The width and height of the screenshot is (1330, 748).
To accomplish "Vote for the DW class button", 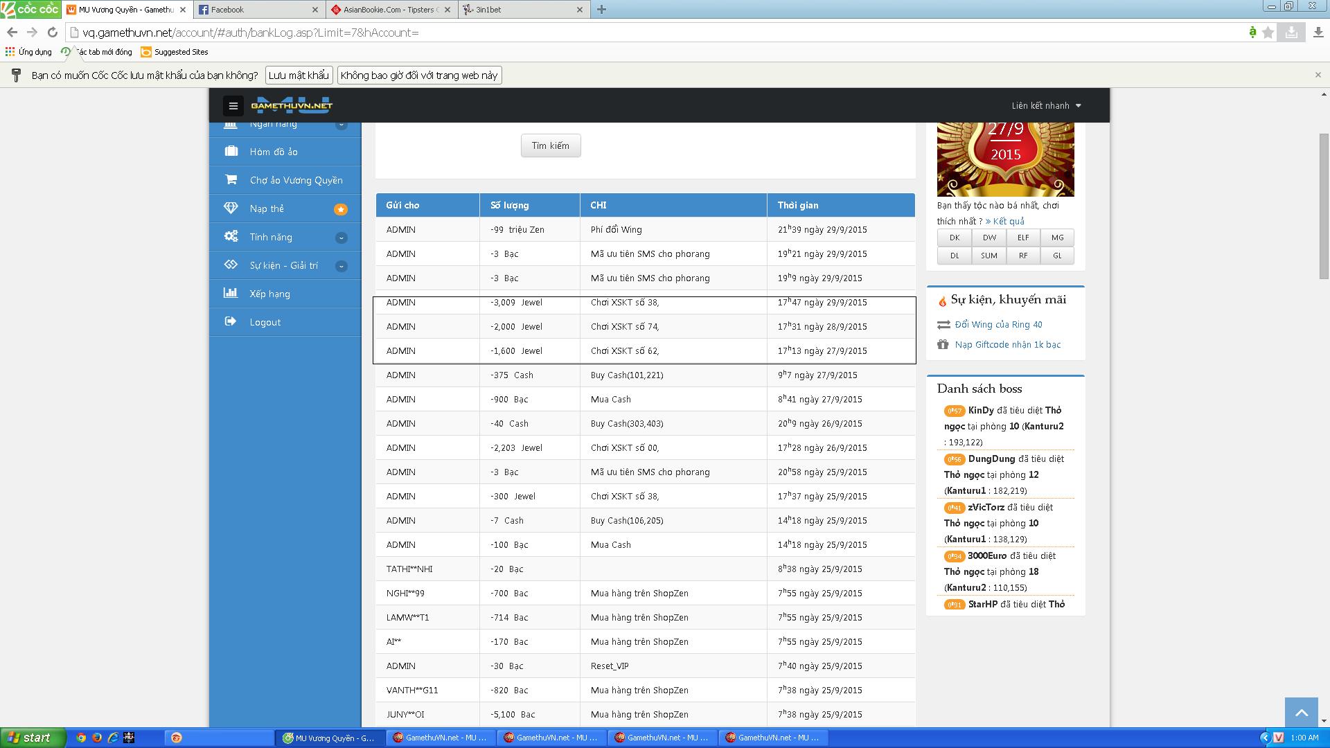I will click(x=989, y=238).
